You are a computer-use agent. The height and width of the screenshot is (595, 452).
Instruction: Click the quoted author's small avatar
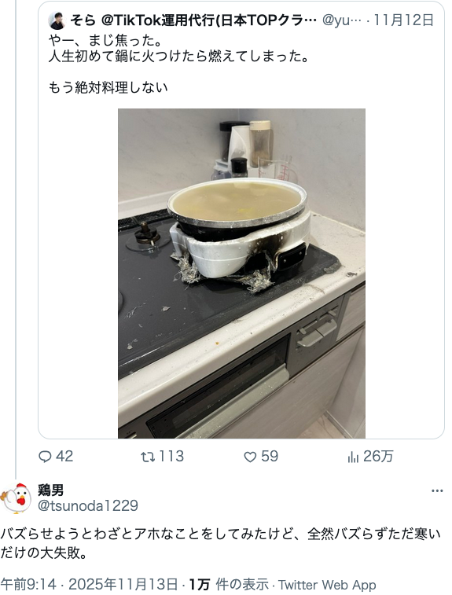[57, 21]
